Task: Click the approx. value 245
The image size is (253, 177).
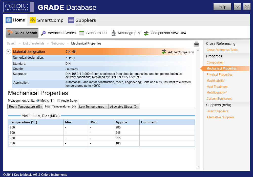Action: pyautogui.click(x=127, y=133)
